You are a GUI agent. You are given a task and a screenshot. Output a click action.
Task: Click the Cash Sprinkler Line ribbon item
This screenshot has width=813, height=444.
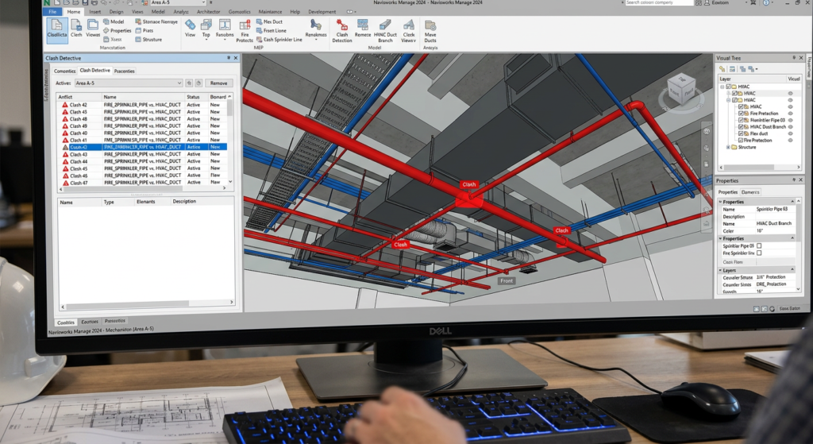279,40
